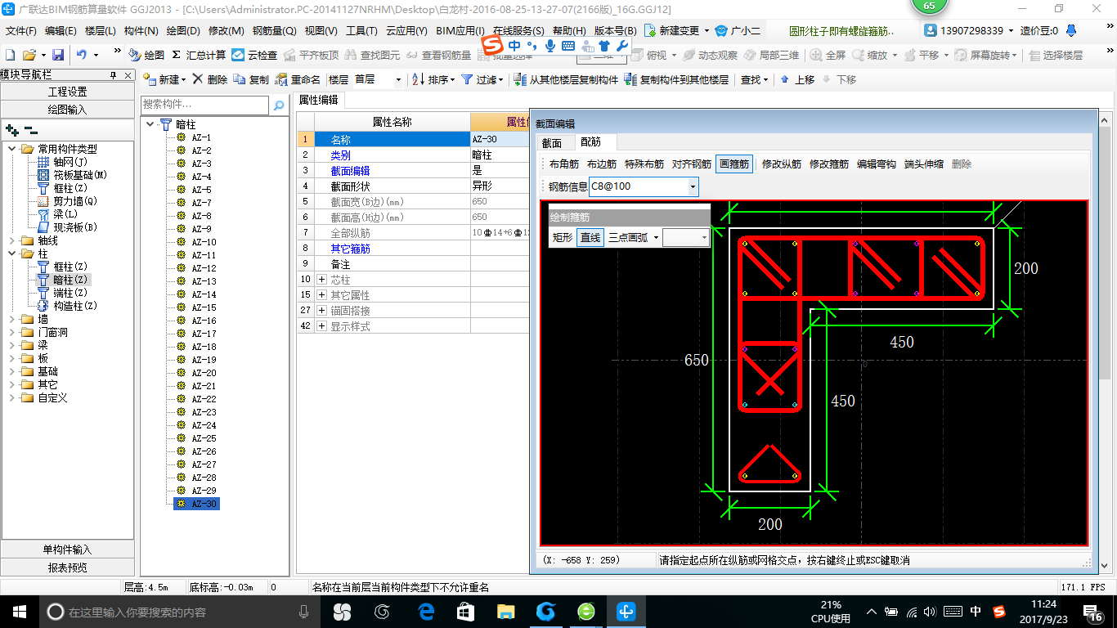Image resolution: width=1117 pixels, height=628 pixels.
Task: Expand the 墙 tree folder
Action: (12, 319)
